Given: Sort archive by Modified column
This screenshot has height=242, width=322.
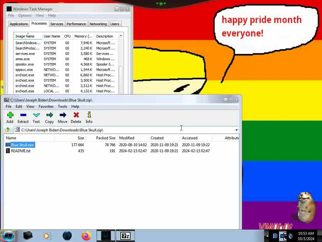Looking at the screenshot, I should (133, 138).
